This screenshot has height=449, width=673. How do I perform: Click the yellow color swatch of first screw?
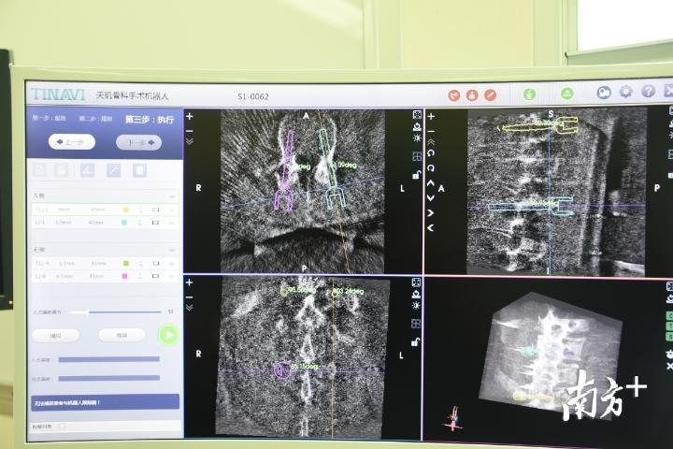125,210
